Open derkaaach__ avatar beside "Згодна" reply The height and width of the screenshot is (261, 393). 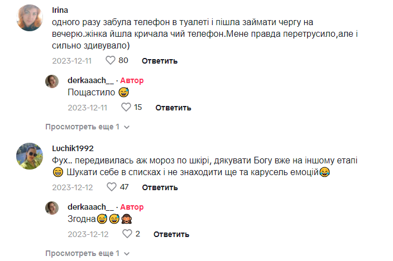[52, 208]
